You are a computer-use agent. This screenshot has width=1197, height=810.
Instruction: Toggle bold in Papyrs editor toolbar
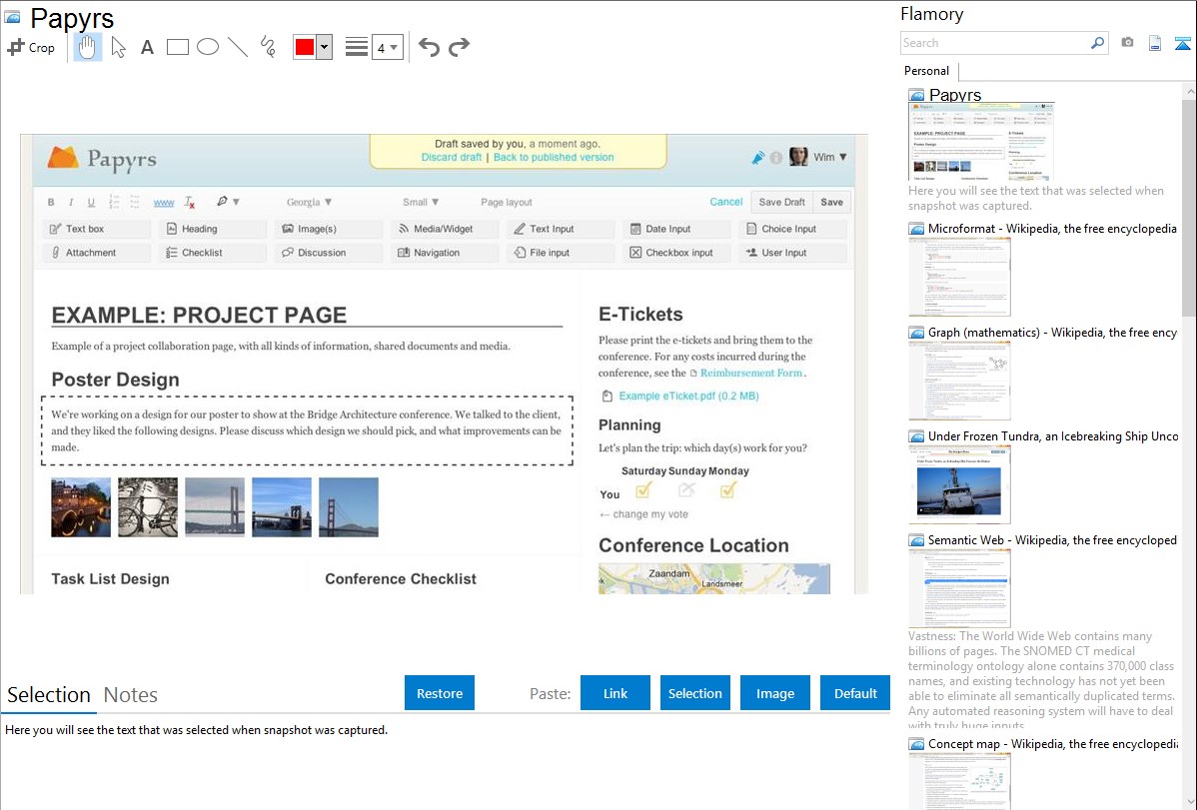(51, 203)
